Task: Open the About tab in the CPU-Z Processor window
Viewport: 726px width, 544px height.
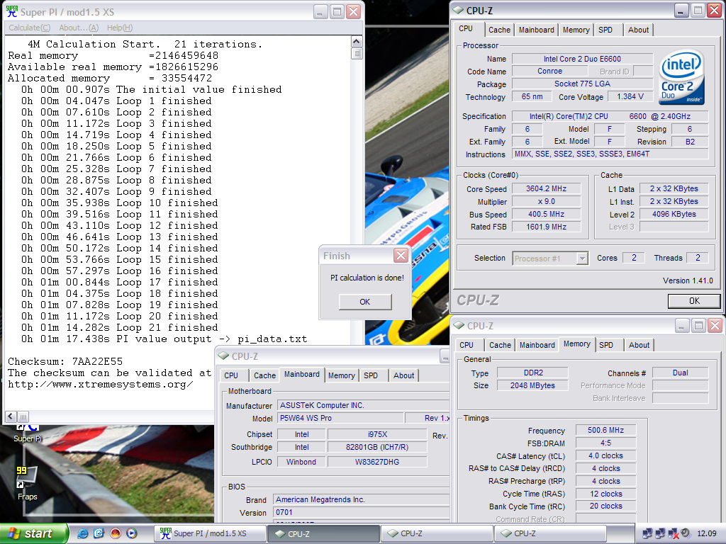Action: point(639,30)
